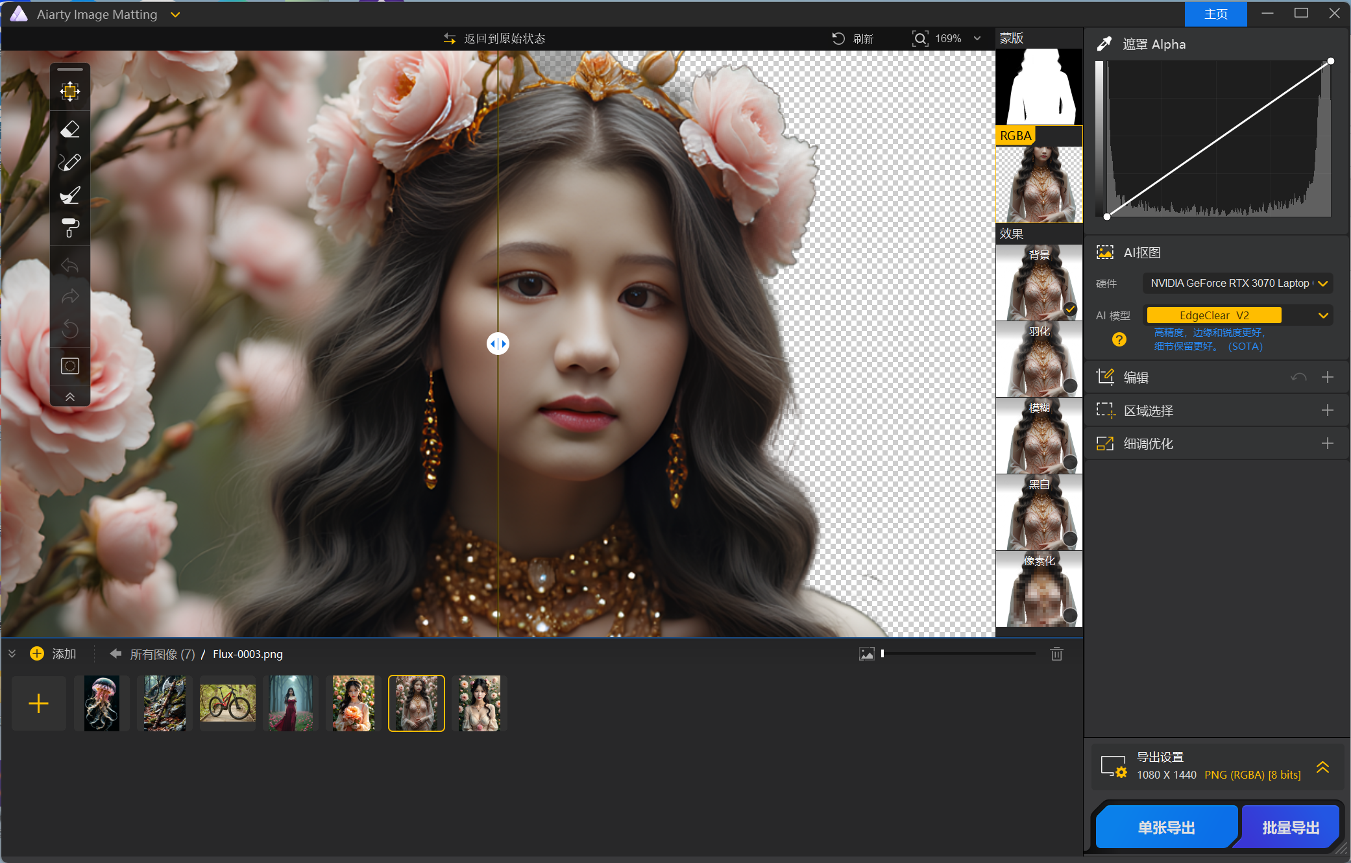Select the 蒙版 mask preview thumbnail
Viewport: 1351px width, 863px height.
(x=1039, y=87)
